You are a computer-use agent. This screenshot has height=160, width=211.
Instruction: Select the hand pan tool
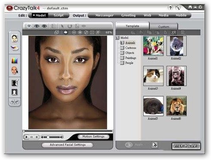coord(65,32)
